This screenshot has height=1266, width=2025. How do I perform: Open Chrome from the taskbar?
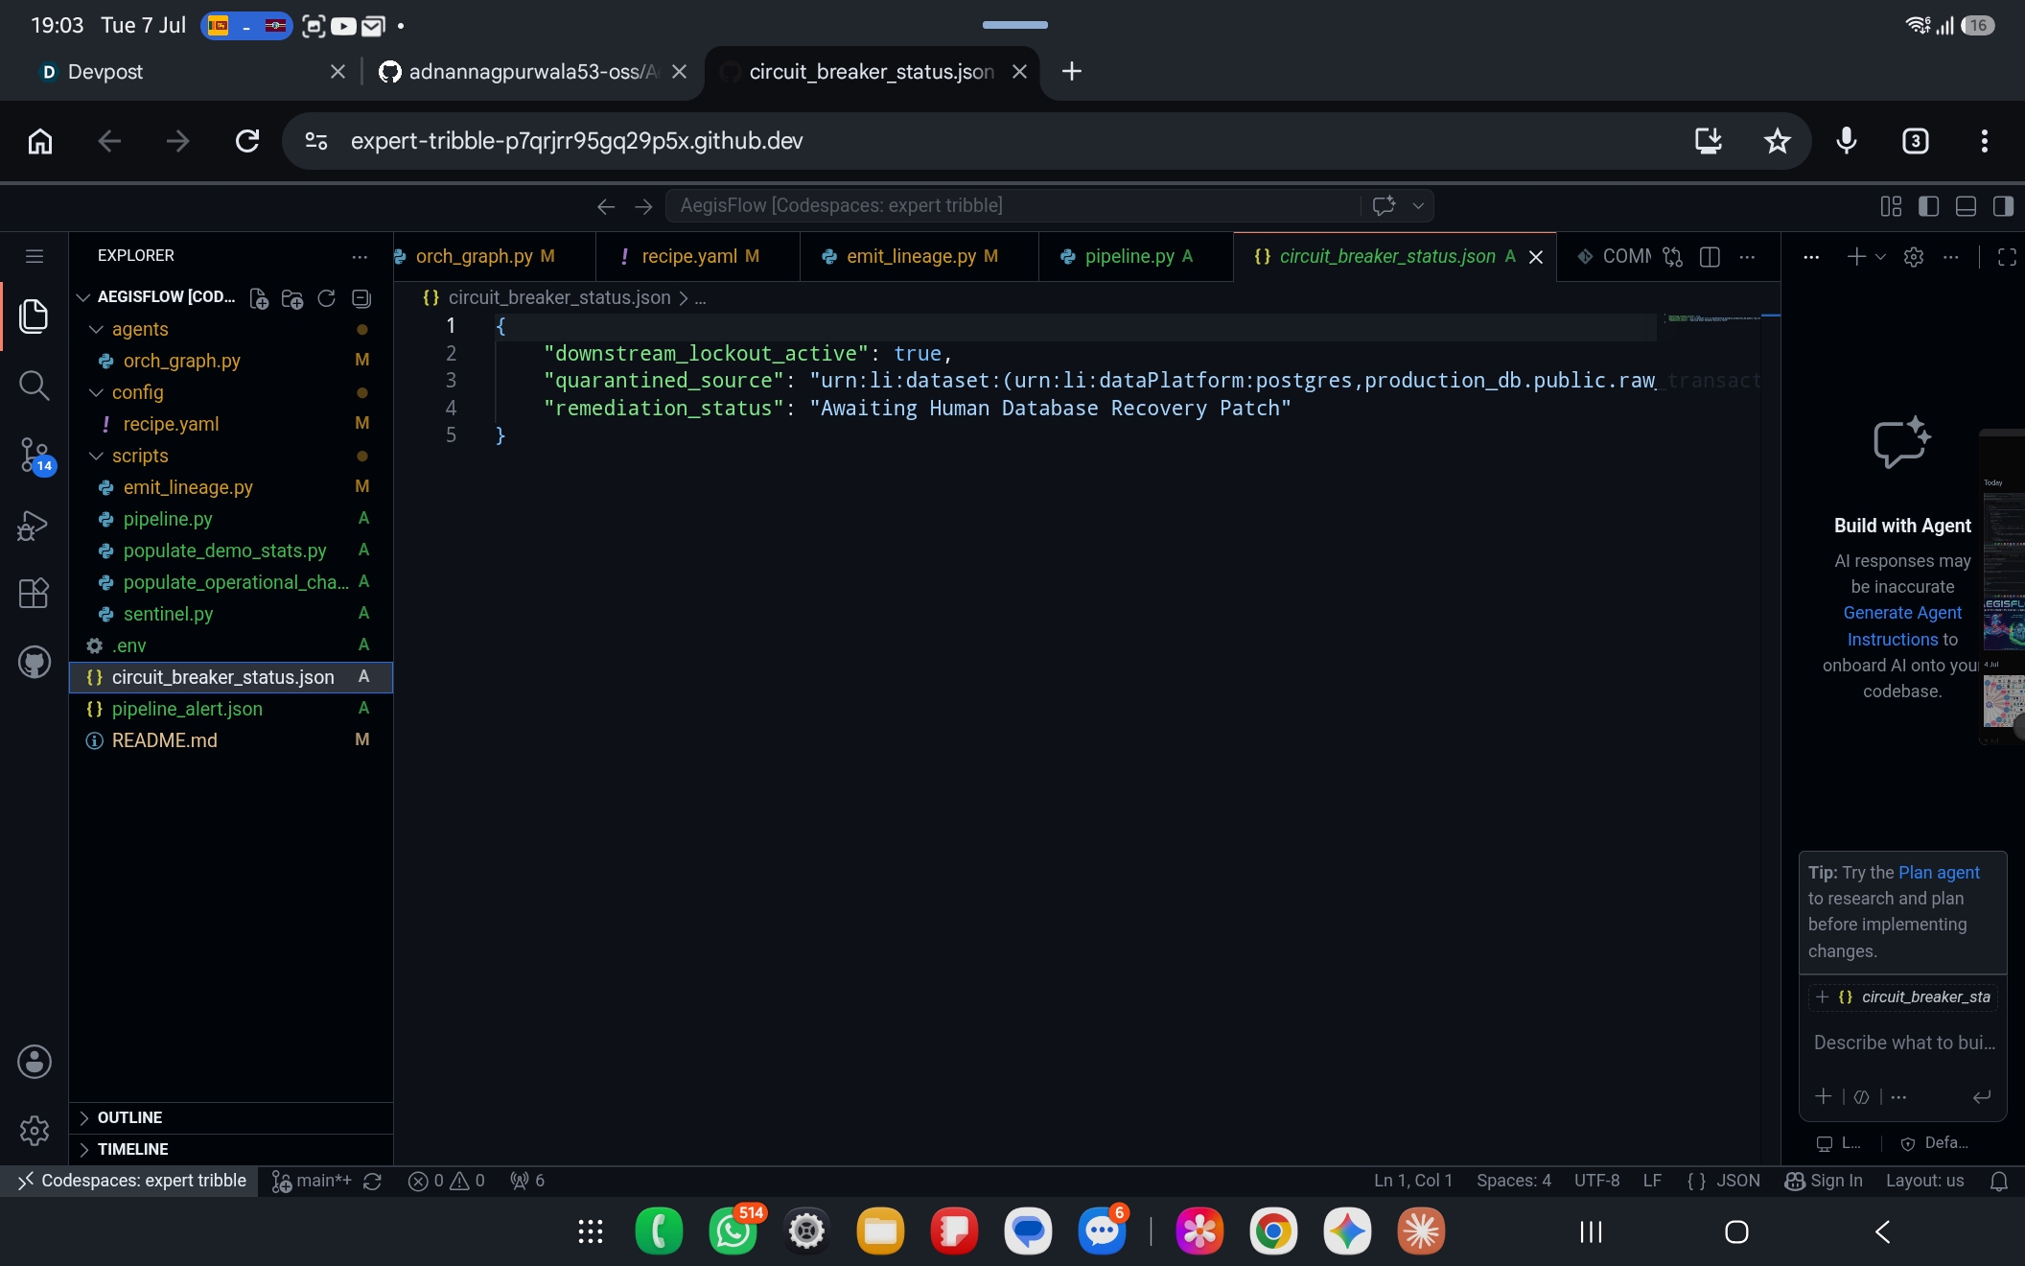(x=1273, y=1231)
